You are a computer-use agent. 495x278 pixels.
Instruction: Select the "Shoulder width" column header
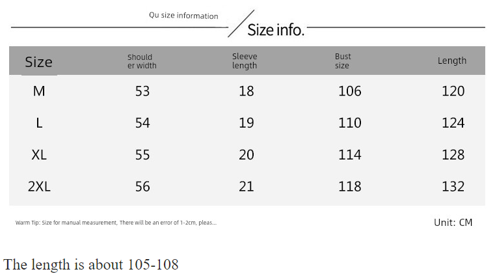point(142,61)
